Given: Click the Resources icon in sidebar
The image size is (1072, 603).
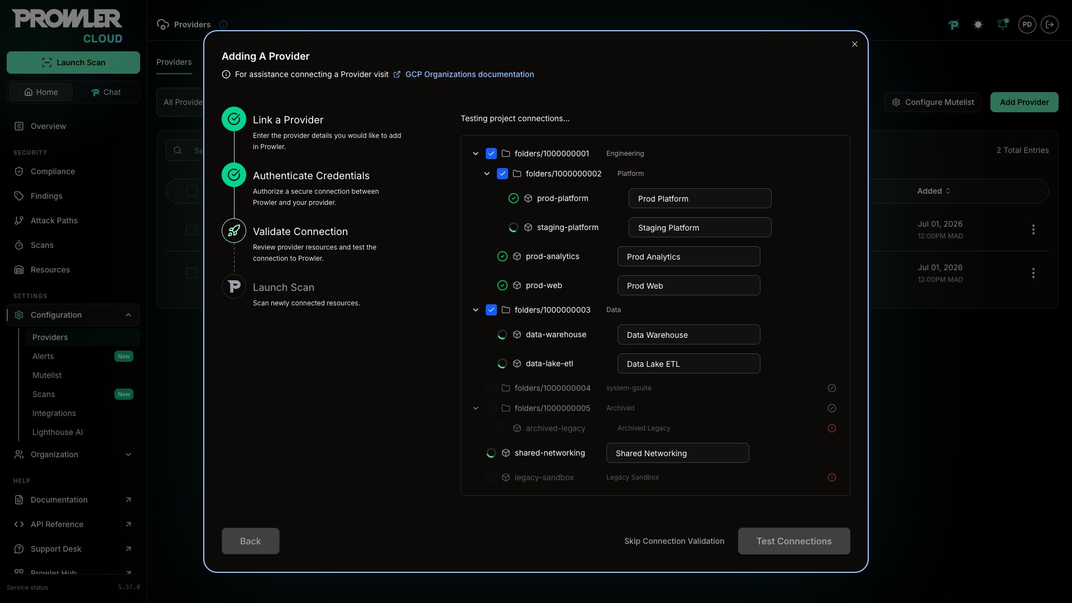Looking at the screenshot, I should coord(19,270).
